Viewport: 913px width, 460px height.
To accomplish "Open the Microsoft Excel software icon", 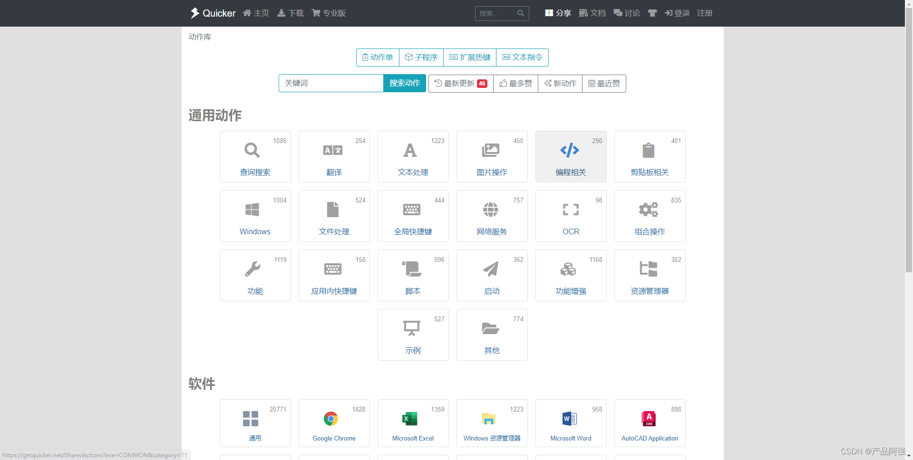I will [x=410, y=419].
